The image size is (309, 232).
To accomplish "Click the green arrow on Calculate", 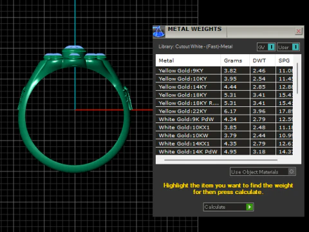I will (x=250, y=207).
